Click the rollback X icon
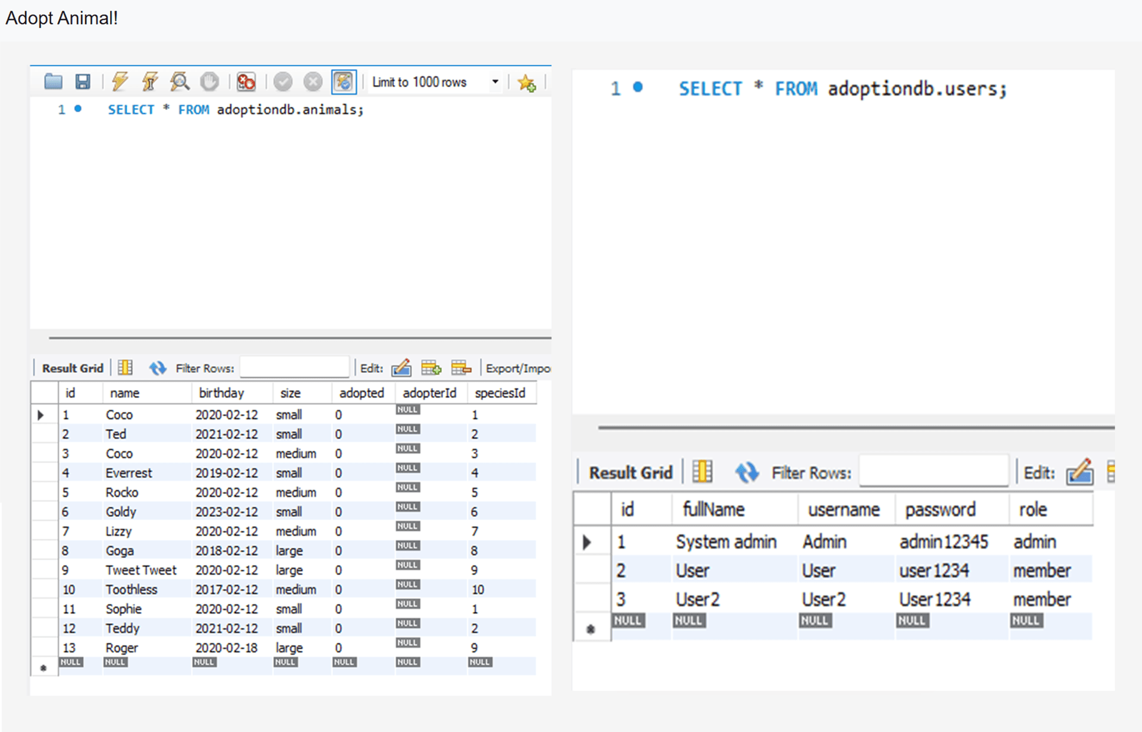The height and width of the screenshot is (732, 1142). [x=313, y=81]
